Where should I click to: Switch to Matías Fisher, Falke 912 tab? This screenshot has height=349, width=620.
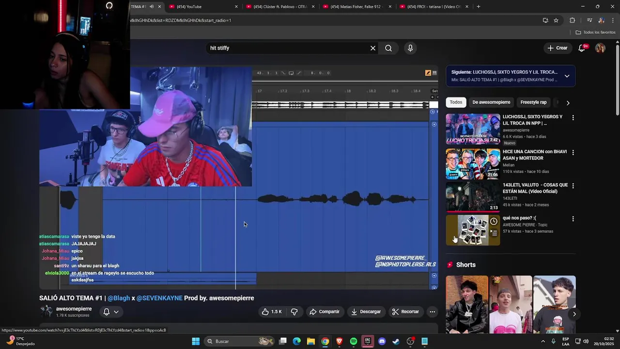point(357,6)
